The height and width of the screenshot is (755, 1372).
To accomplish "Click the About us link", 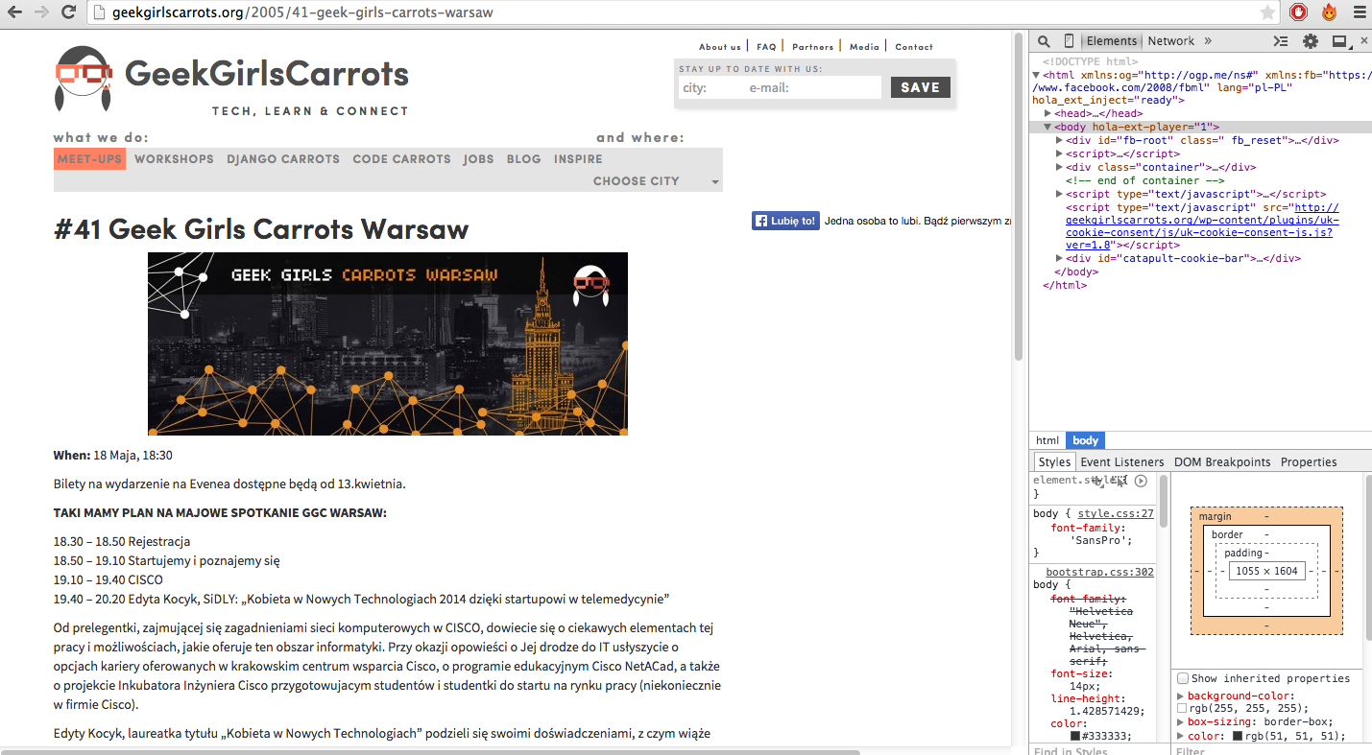I will click(x=720, y=46).
